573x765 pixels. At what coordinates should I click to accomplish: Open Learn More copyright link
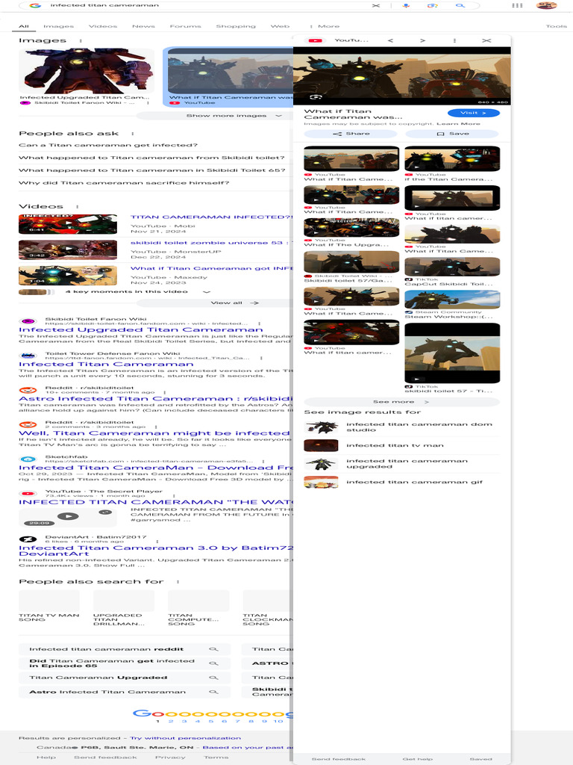[459, 124]
